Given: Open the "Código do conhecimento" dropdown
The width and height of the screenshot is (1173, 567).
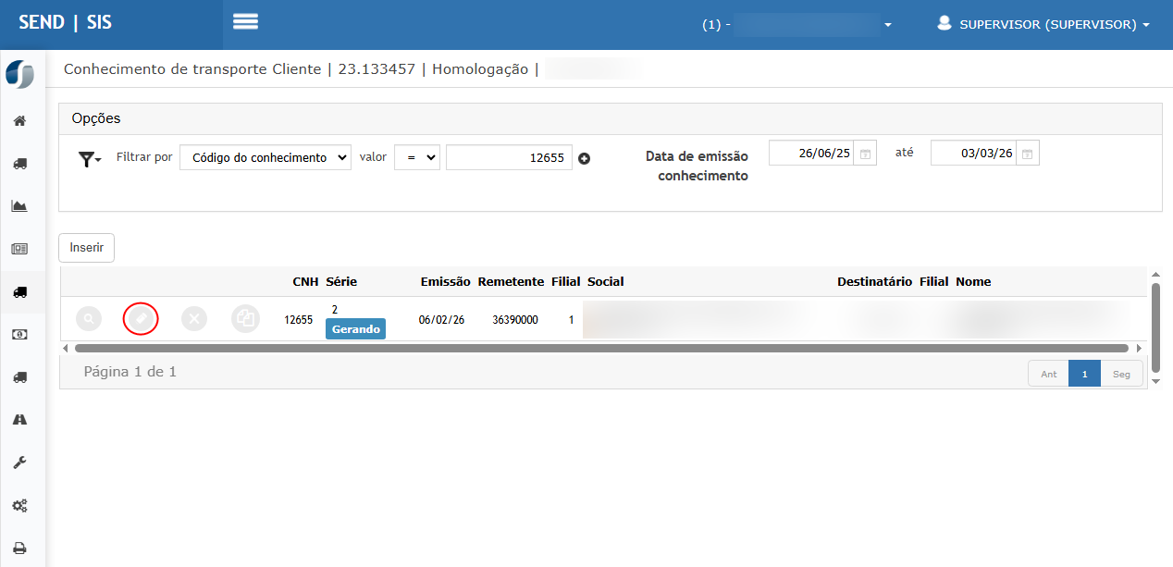Looking at the screenshot, I should 265,157.
